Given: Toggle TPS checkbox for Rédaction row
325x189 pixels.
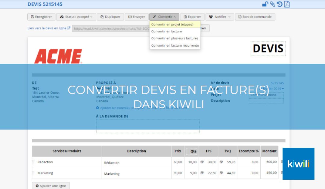Looking at the screenshot, I should [202, 162].
